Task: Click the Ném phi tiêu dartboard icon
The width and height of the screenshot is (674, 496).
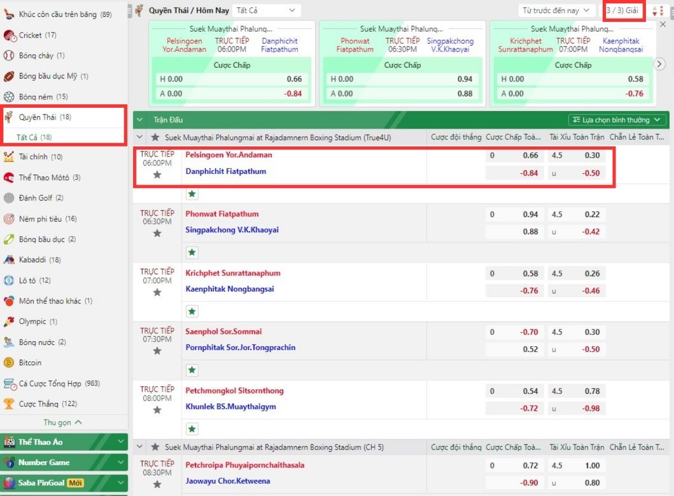Action: (x=9, y=219)
